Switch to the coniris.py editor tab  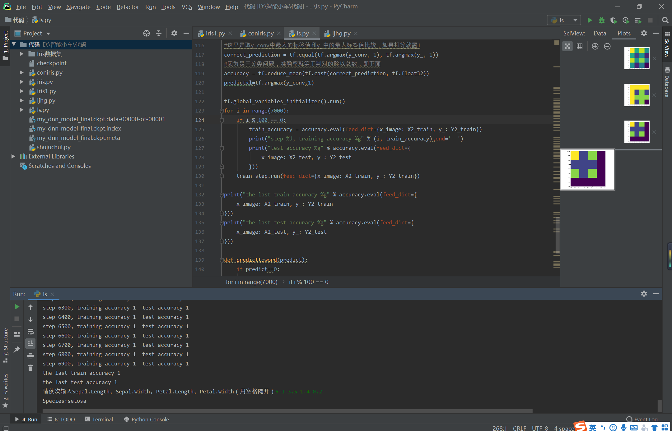(260, 33)
